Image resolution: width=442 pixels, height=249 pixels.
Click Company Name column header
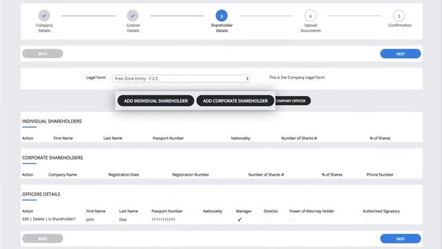63,174
